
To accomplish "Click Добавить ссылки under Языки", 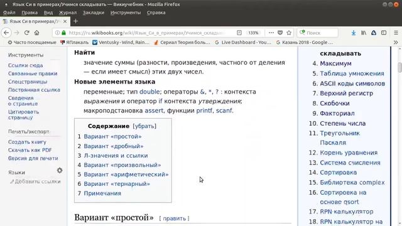I will (x=35, y=181).
